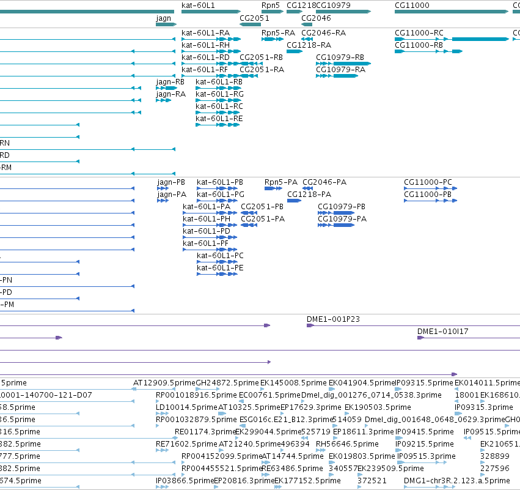Viewport: 520px width, 490px height.
Task: Click protein CG1218-PA
Action: coord(309,195)
